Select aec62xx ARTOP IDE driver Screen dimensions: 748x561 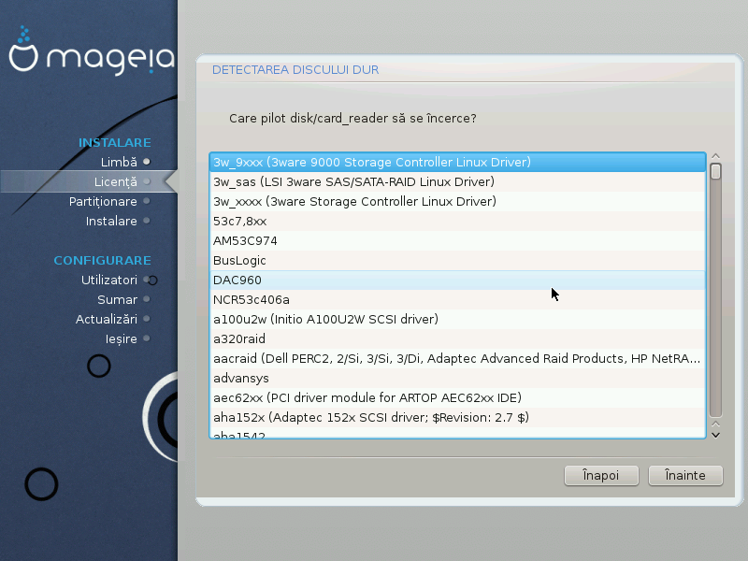click(x=457, y=397)
